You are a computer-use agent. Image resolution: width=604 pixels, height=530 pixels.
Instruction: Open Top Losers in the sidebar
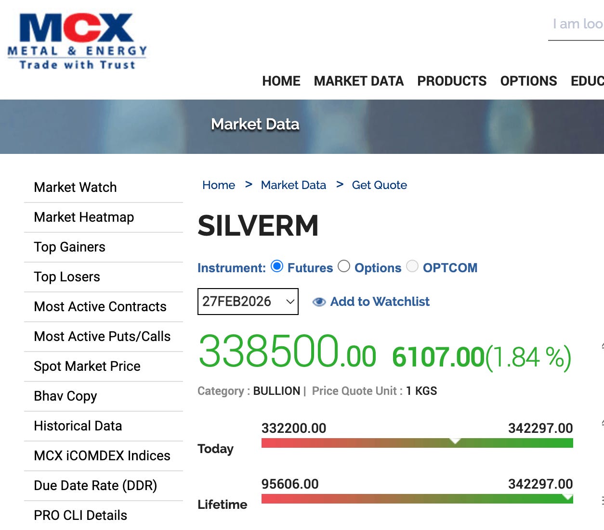coord(104,277)
